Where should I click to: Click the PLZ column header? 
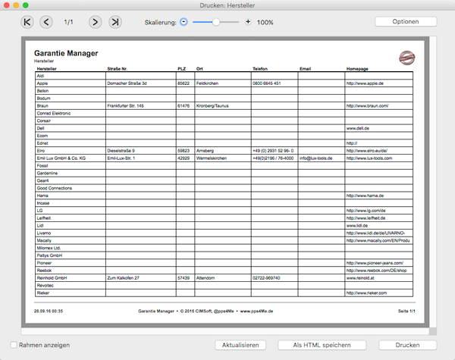pos(182,69)
